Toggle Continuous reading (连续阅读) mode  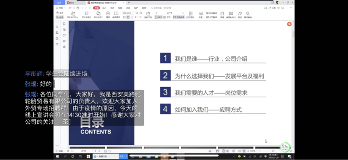(179, 17)
